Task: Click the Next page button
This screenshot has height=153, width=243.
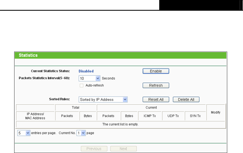Action: pyautogui.click(x=123, y=149)
